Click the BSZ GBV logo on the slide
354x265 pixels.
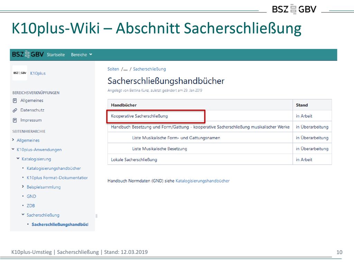(x=294, y=9)
